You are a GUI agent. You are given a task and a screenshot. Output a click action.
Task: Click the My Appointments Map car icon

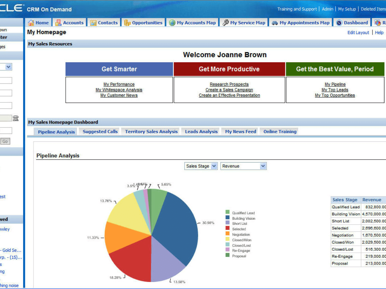tap(275, 23)
